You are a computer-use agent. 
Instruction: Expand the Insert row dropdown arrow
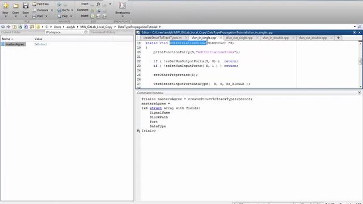(110, 4)
